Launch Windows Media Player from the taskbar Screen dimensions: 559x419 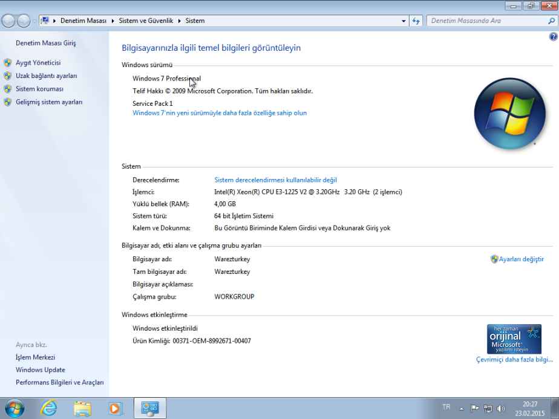point(115,408)
